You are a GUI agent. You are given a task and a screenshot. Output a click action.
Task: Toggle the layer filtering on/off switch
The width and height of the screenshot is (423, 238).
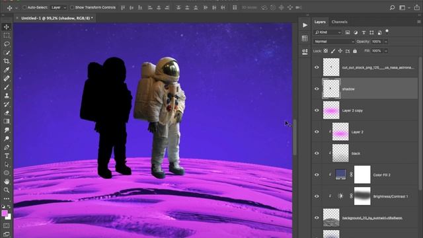coord(387,31)
